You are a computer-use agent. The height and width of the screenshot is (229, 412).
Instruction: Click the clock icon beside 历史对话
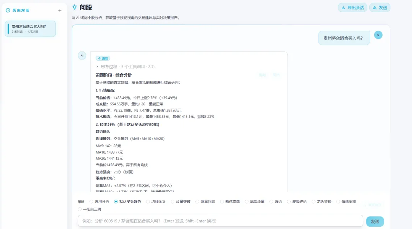(x=8, y=10)
